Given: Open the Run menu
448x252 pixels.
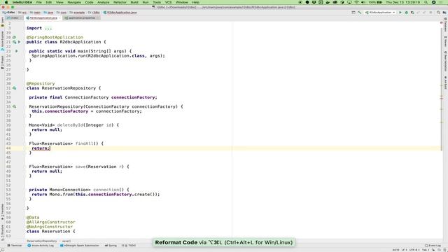Looking at the screenshot, I should coord(146,2).
